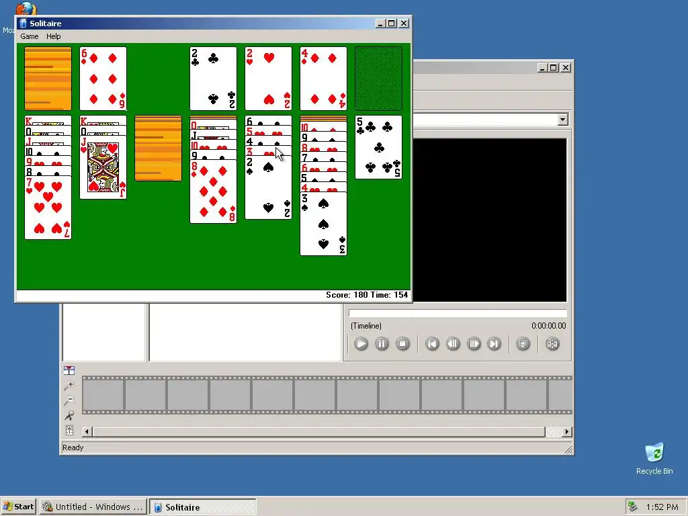Click the Zoom In magnifier icon
This screenshot has width=688, height=516.
[69, 385]
